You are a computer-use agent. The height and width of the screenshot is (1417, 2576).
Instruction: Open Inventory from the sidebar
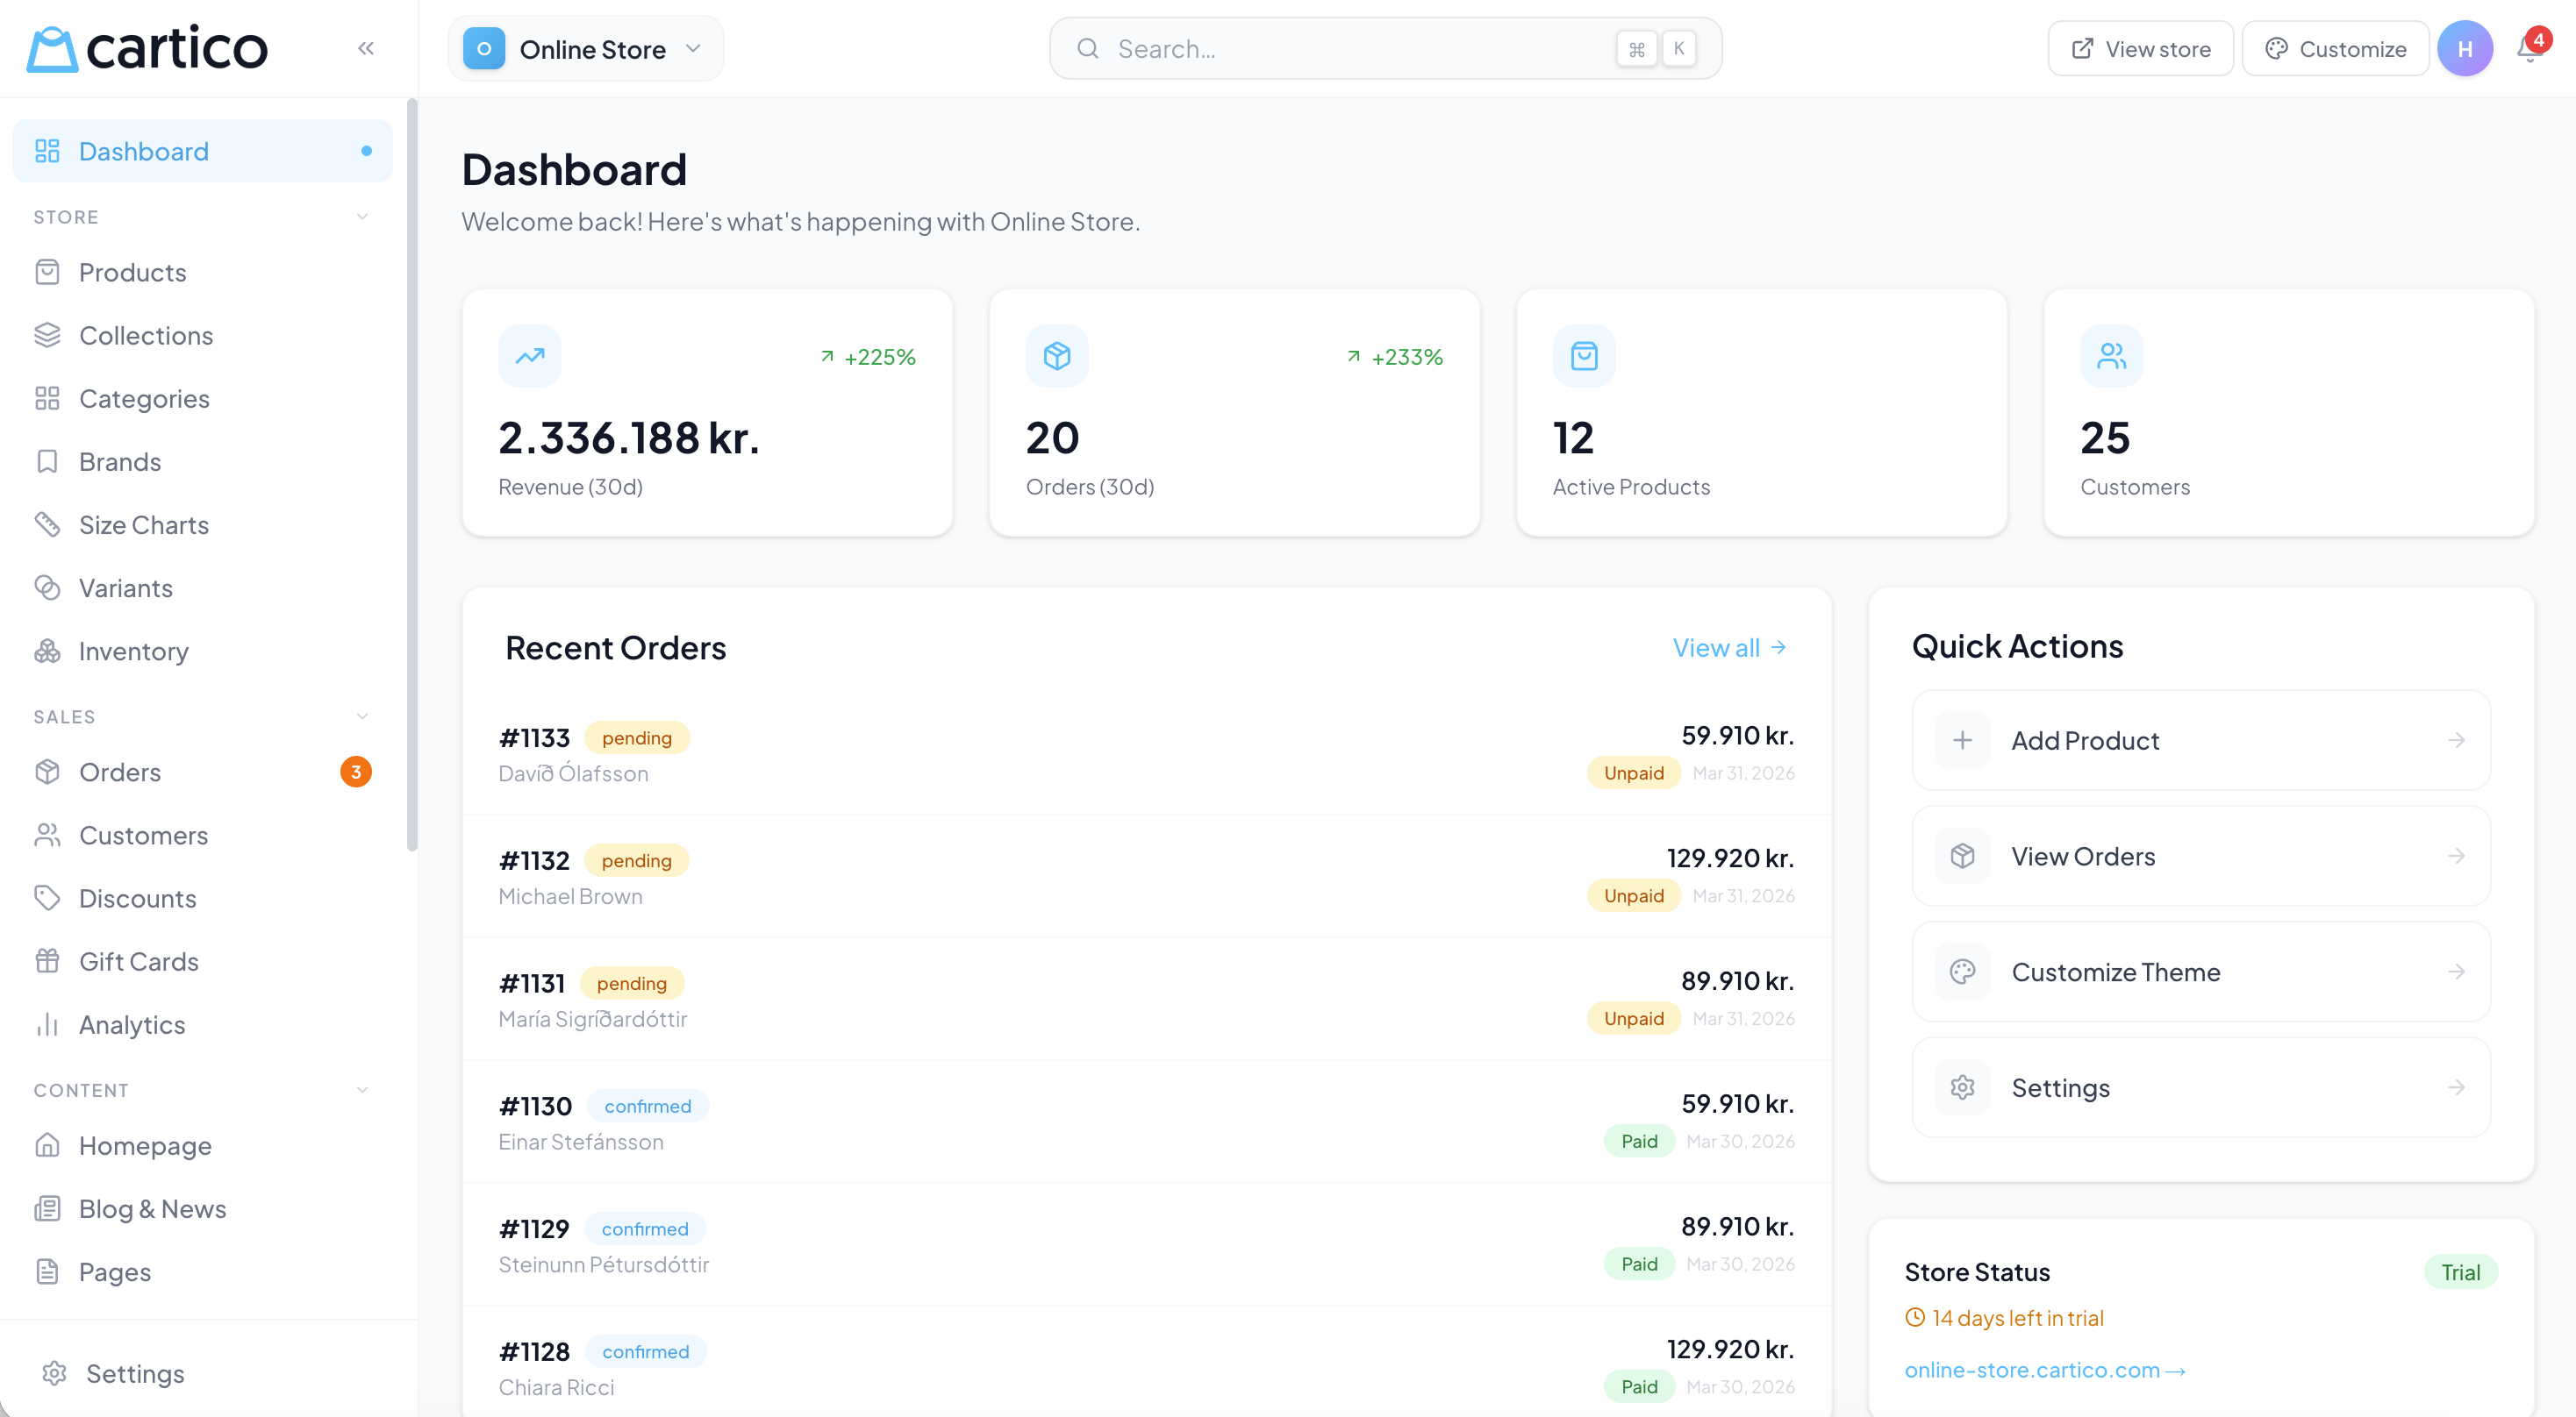[x=135, y=651]
